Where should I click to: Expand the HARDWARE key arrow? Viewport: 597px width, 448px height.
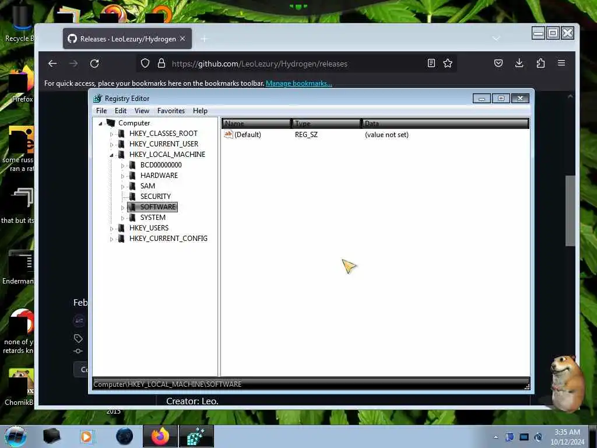122,176
